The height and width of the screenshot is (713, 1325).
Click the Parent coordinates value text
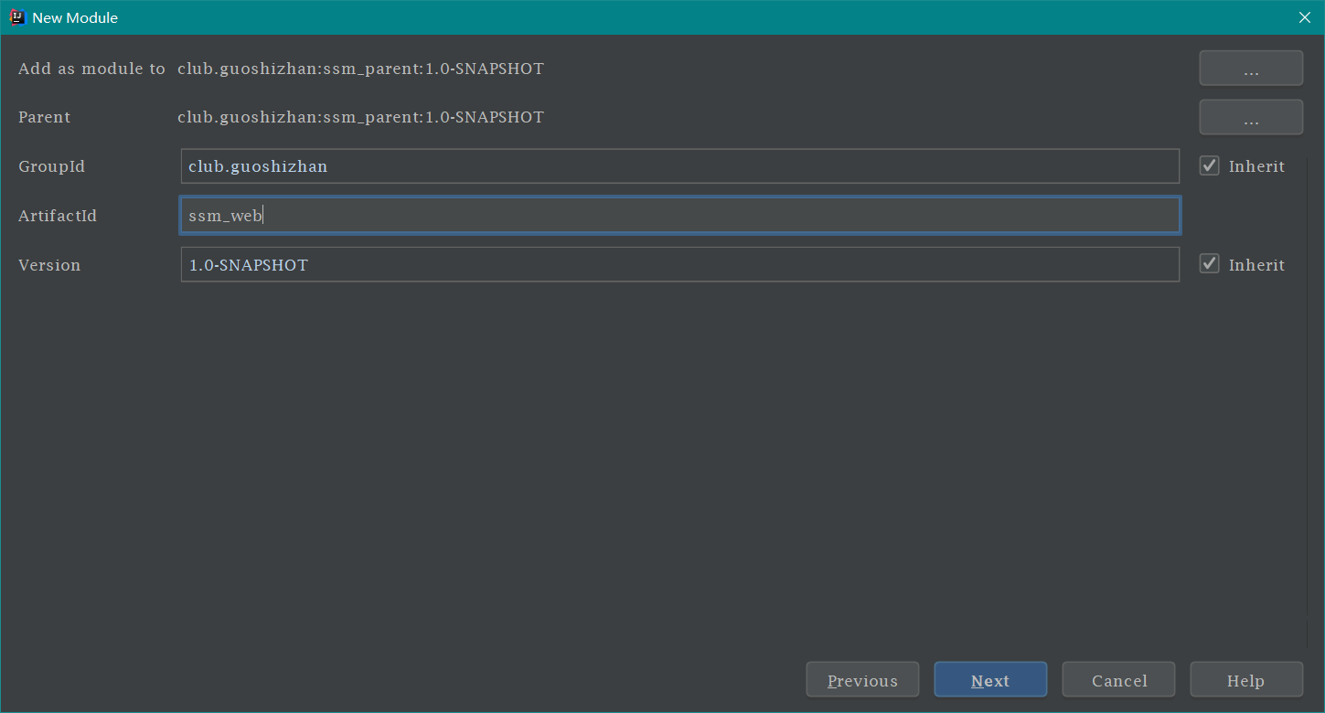[360, 118]
